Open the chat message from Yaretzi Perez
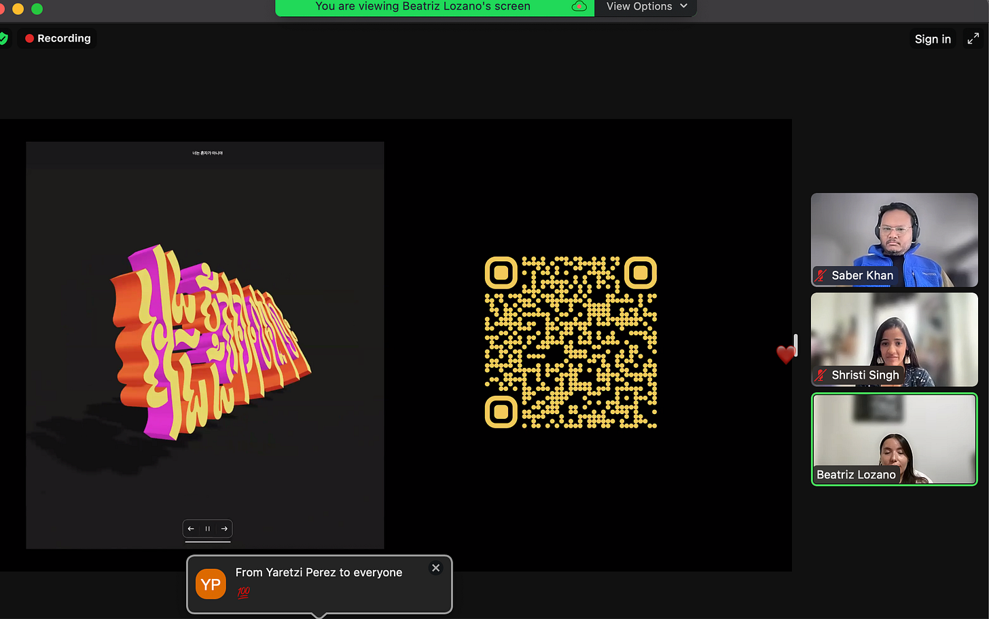 (x=319, y=584)
